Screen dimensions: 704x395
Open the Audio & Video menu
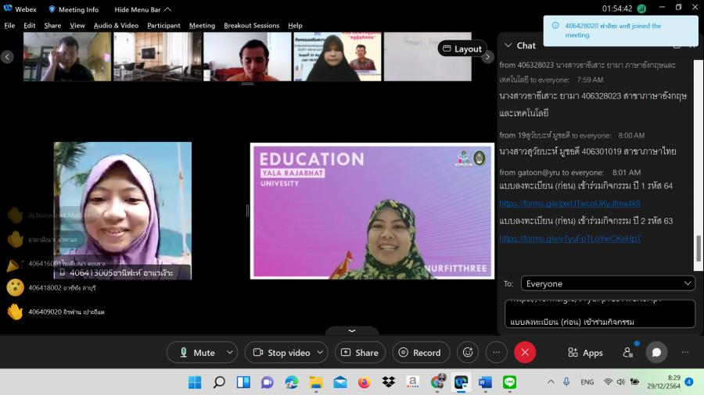tap(116, 26)
